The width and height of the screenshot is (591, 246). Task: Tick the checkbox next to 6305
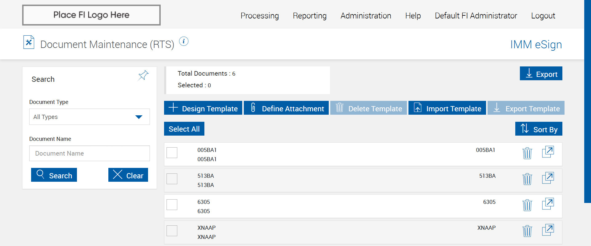coord(172,204)
